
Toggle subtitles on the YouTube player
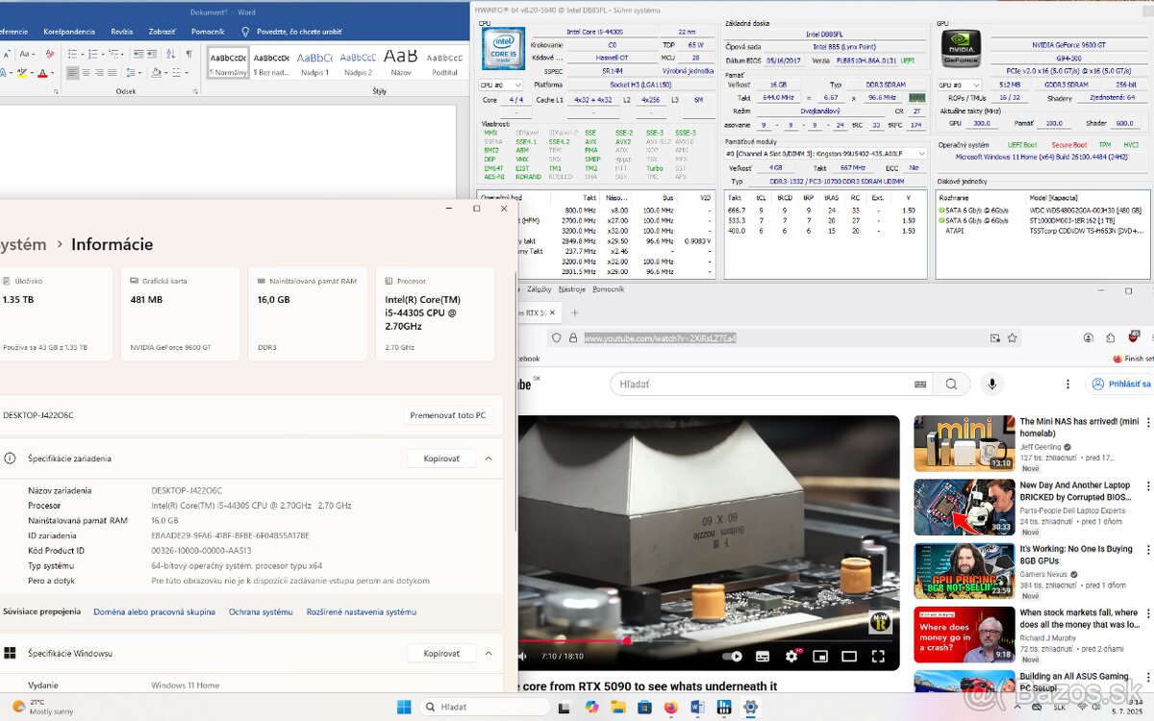pos(763,656)
